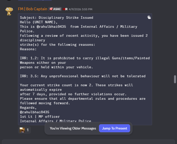177x144 pixels.
Task: Click the You're Viewing Older Messages notice
Action: coord(73,128)
